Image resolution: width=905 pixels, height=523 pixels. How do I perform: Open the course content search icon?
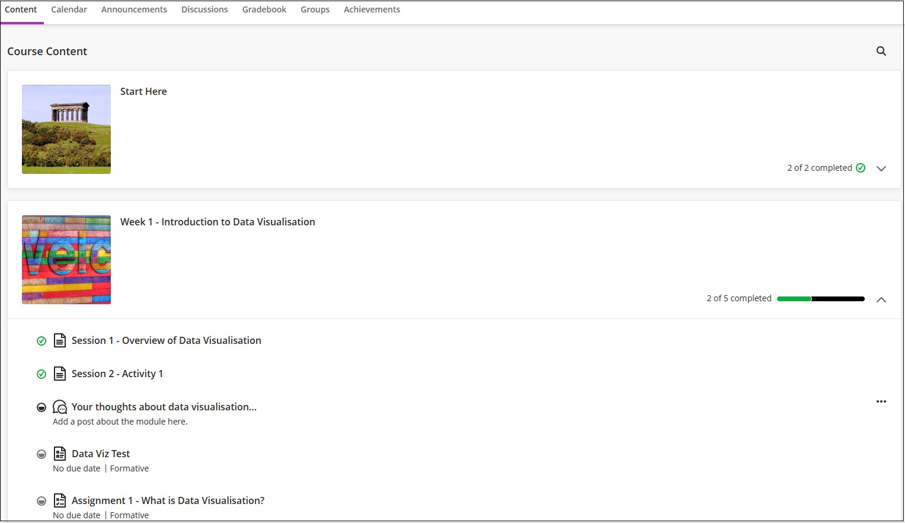tap(881, 51)
